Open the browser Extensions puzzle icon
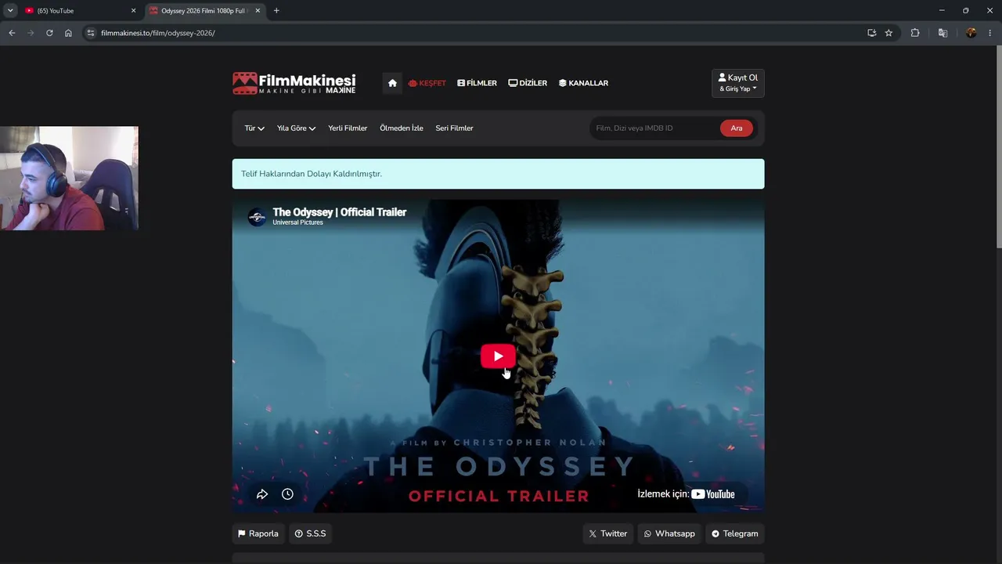The image size is (1002, 564). pyautogui.click(x=915, y=33)
